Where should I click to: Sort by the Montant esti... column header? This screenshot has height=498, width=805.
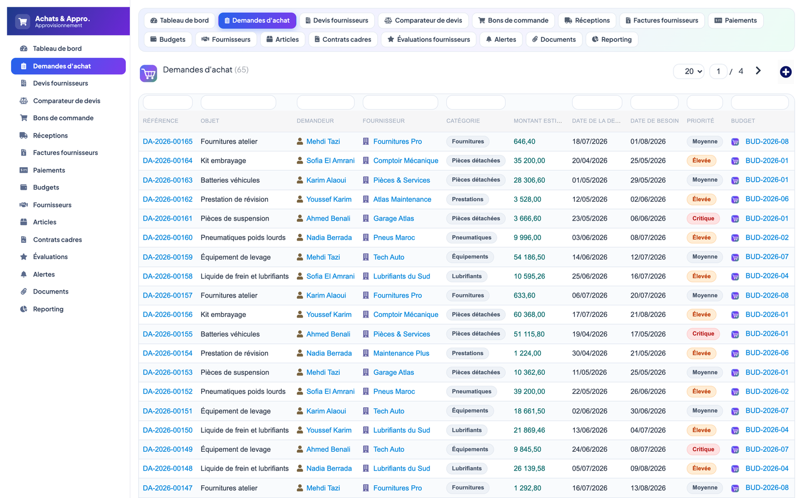pos(538,121)
